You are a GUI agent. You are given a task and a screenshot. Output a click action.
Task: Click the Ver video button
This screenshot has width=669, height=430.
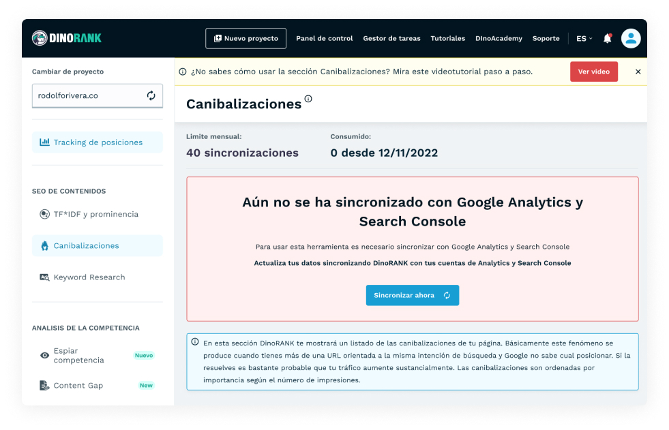(593, 72)
